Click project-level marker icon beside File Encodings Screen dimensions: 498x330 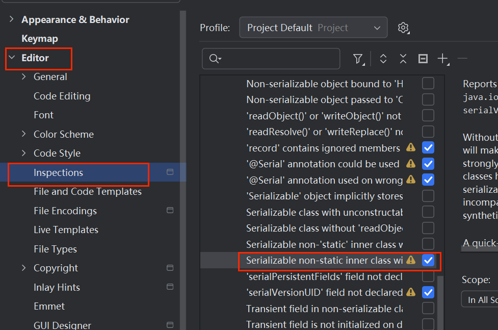[x=170, y=210]
